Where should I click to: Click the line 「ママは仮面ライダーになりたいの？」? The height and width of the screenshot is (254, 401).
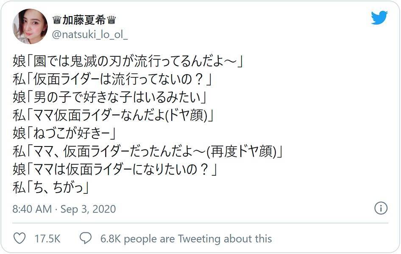point(115,169)
